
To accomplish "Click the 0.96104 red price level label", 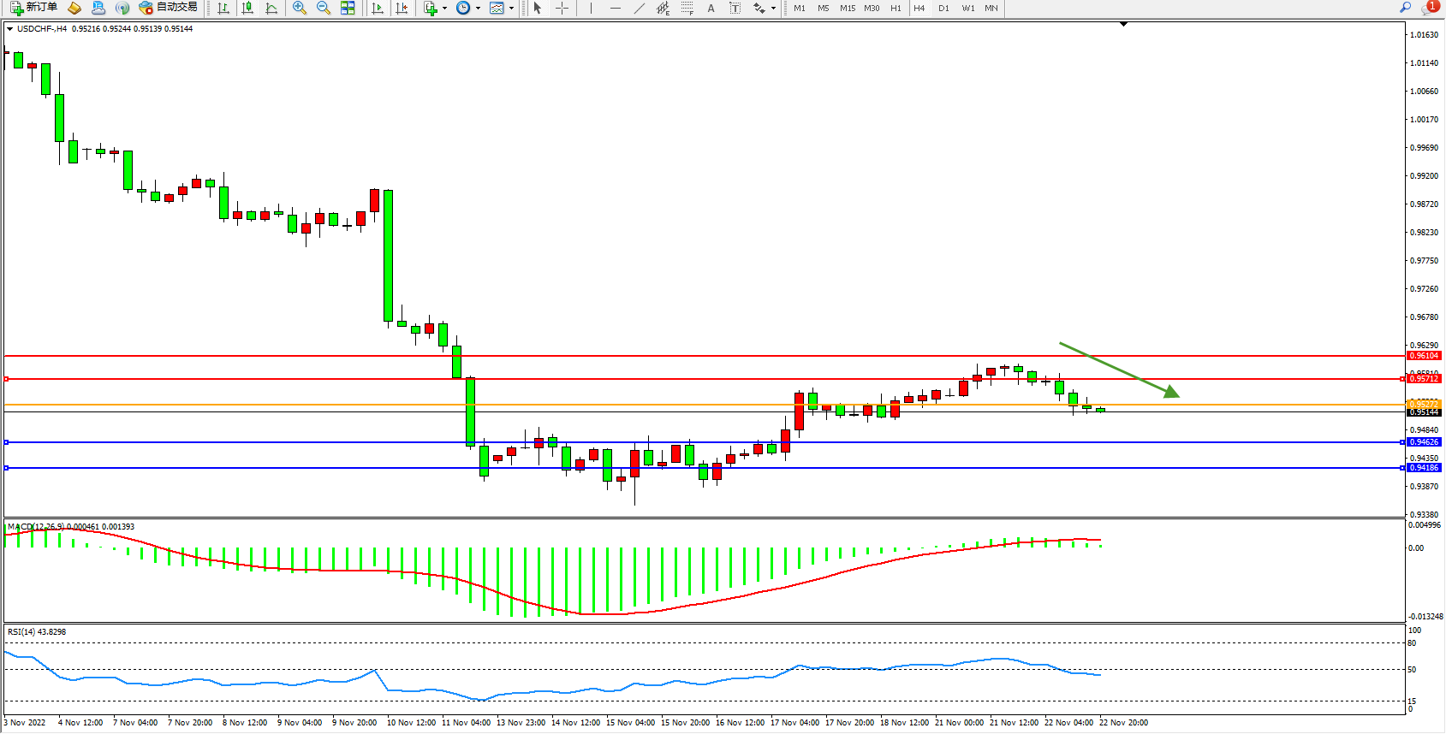I will point(1424,356).
